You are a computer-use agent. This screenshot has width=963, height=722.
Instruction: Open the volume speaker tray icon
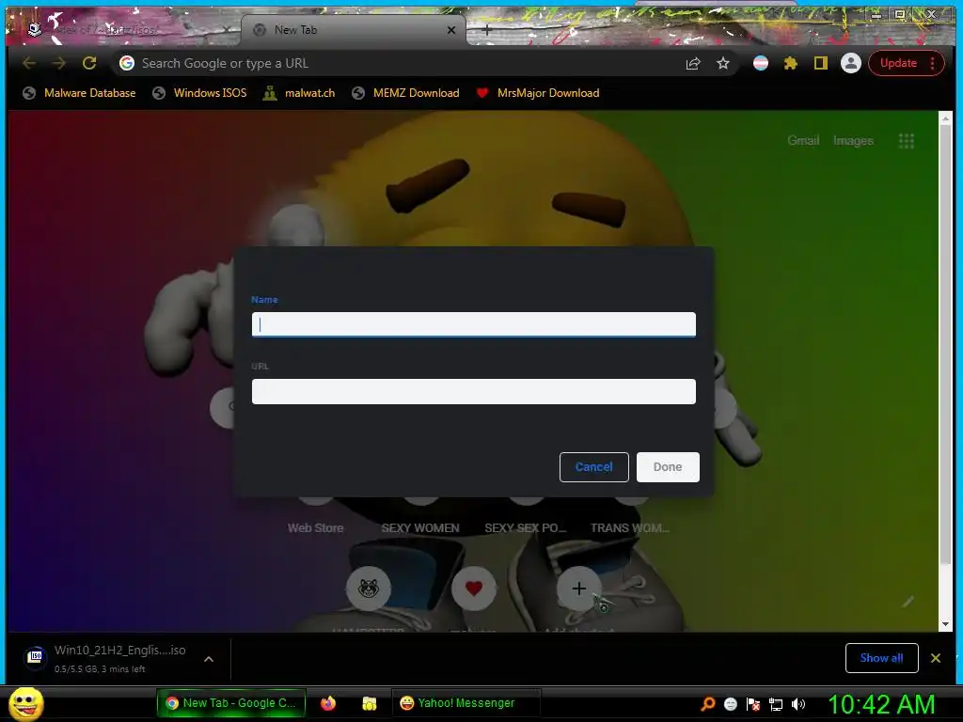798,704
